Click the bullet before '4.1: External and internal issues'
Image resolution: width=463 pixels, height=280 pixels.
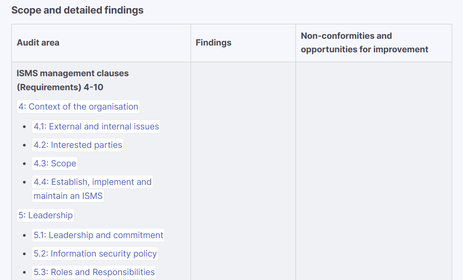pos(24,127)
